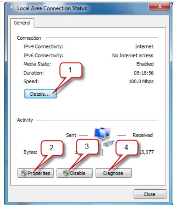Run Diagnose on the connection

tap(113, 173)
